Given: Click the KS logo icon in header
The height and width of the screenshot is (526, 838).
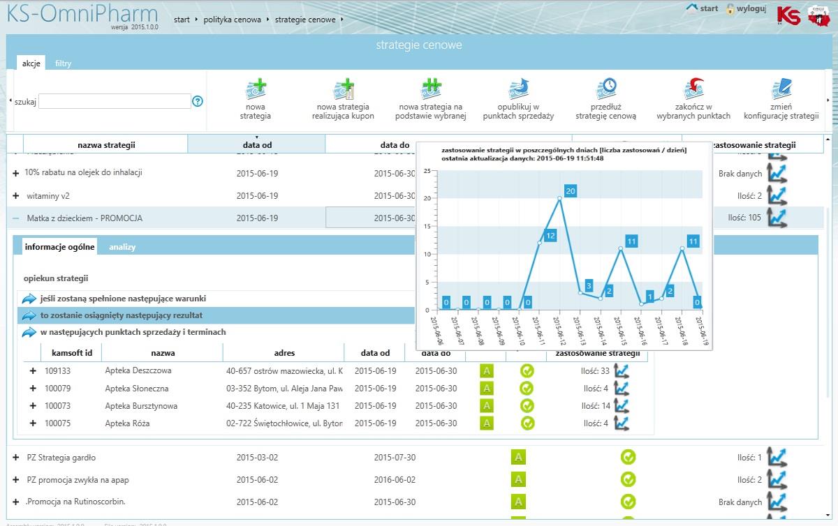Looking at the screenshot, I should [x=788, y=15].
